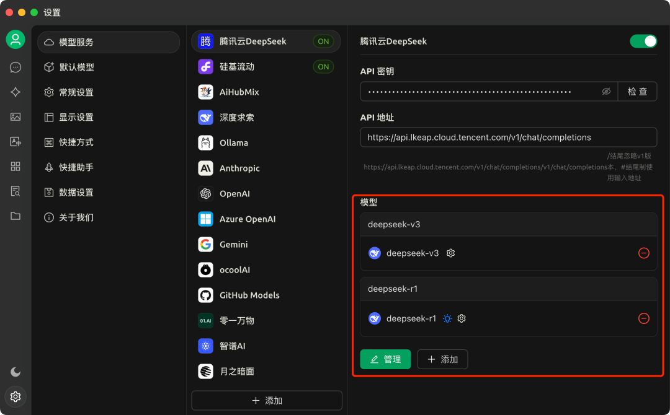Select 模型服务 in settings menu
The height and width of the screenshot is (415, 670).
pyautogui.click(x=109, y=42)
